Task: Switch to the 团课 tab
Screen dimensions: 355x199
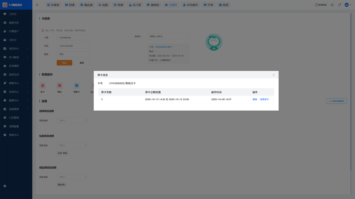Action: 70,5
